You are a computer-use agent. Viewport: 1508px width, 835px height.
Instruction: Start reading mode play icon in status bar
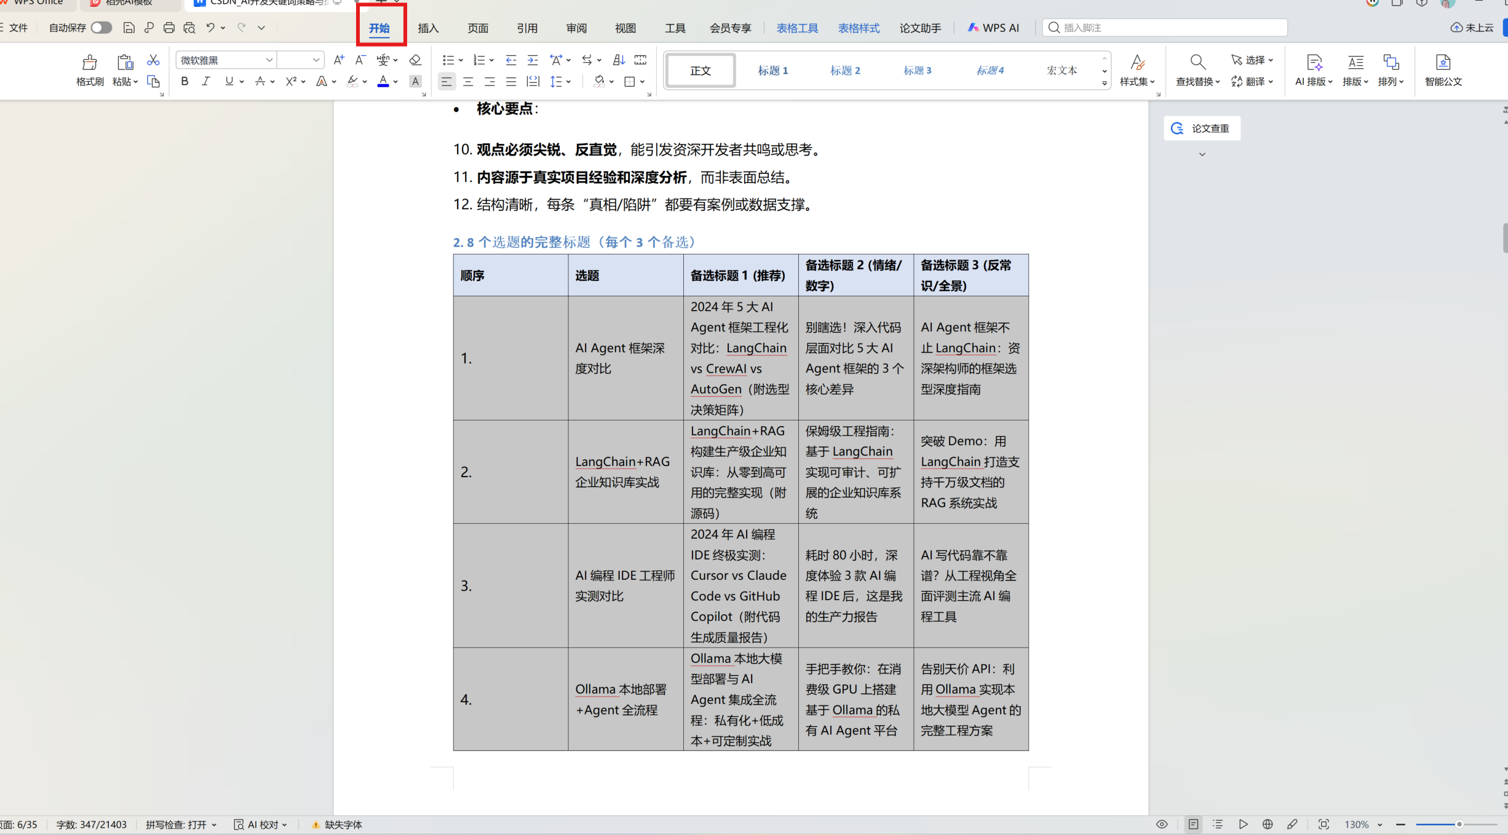click(x=1243, y=825)
